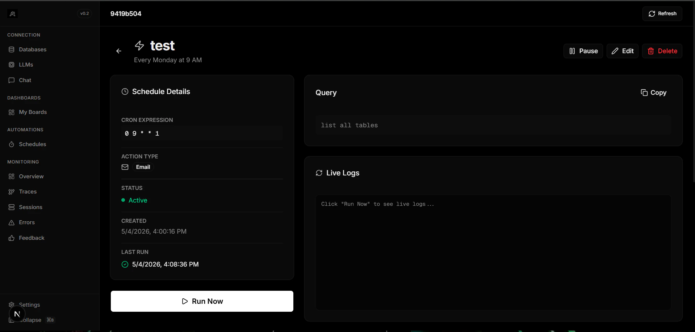This screenshot has width=695, height=332.
Task: Click the v0.2 version badge
Action: click(84, 14)
